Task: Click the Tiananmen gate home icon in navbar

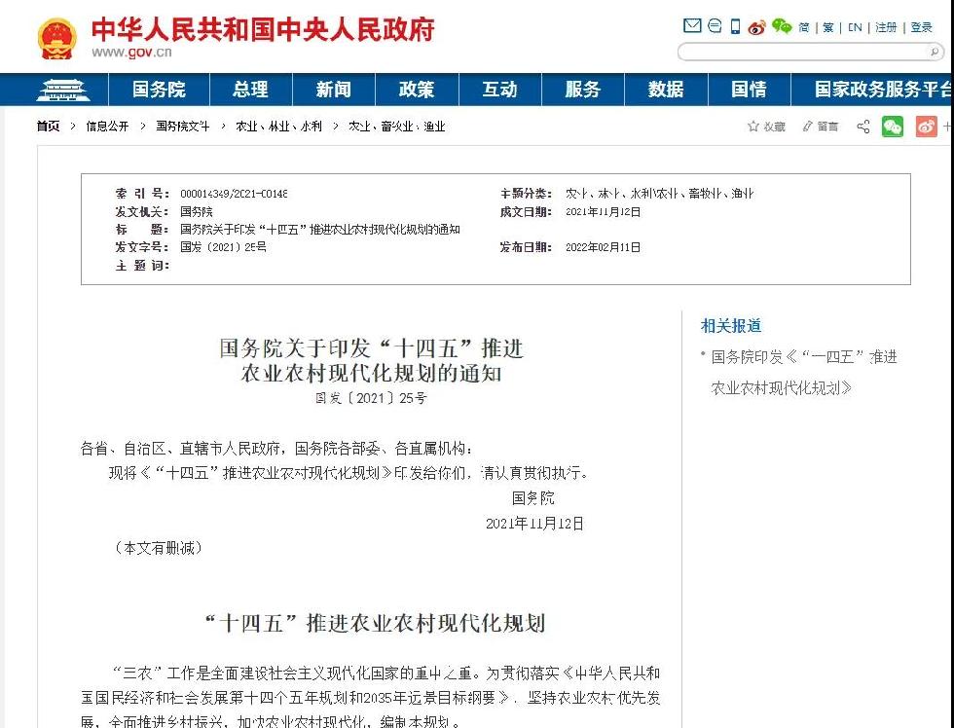Action: pyautogui.click(x=62, y=90)
